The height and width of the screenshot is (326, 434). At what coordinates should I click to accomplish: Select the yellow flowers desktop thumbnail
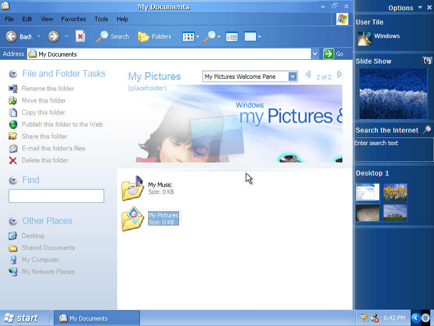click(395, 192)
